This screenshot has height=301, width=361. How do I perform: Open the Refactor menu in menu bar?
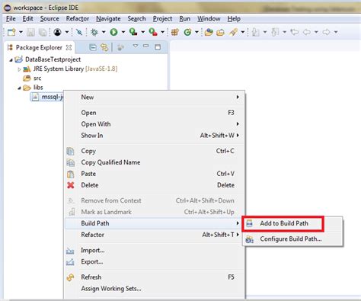78,19
